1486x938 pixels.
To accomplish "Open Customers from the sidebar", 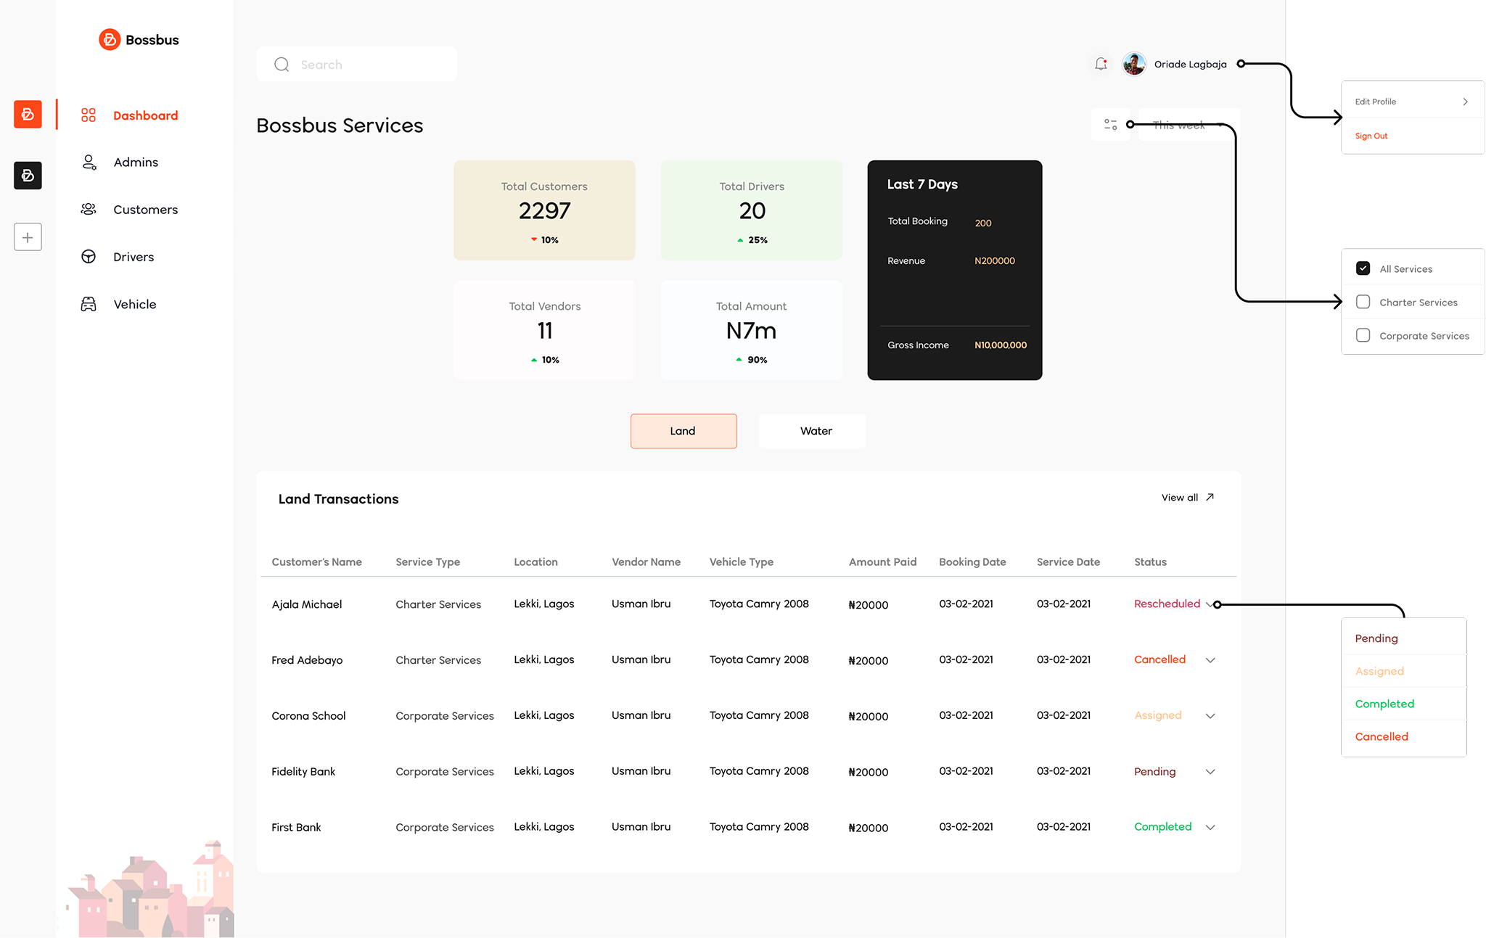I will click(x=145, y=210).
